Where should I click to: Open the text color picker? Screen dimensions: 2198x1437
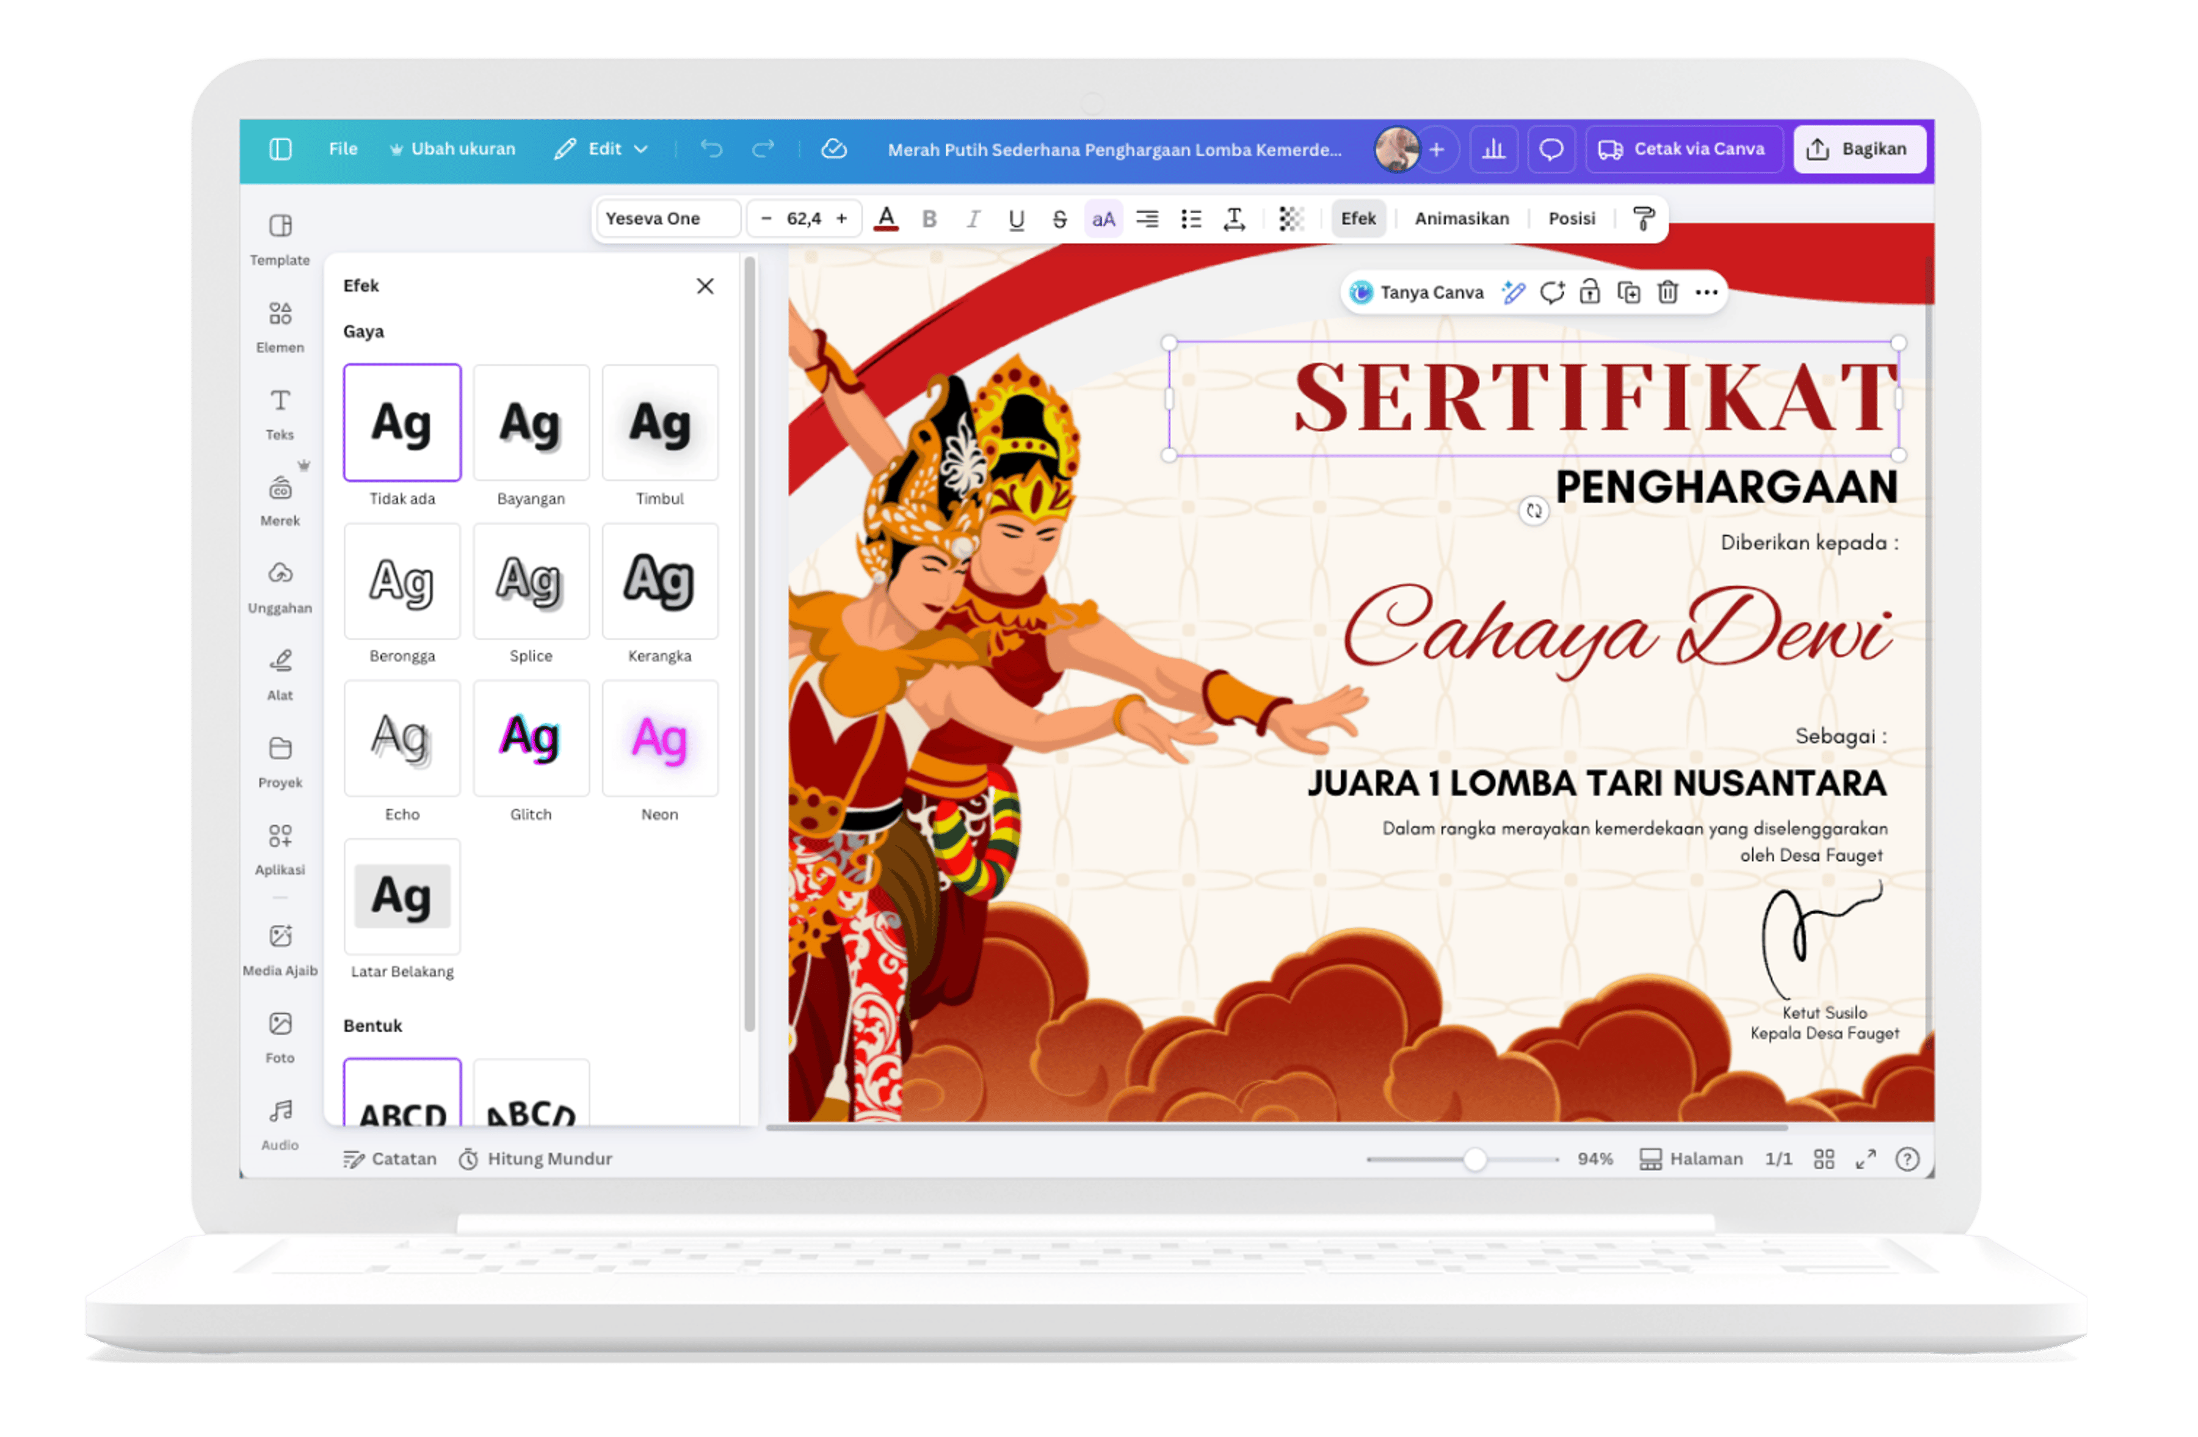[x=886, y=219]
